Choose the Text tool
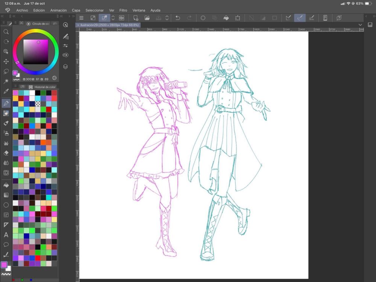 click(6, 235)
